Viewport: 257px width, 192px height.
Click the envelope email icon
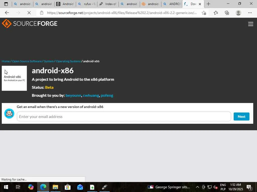pyautogui.click(x=9, y=113)
